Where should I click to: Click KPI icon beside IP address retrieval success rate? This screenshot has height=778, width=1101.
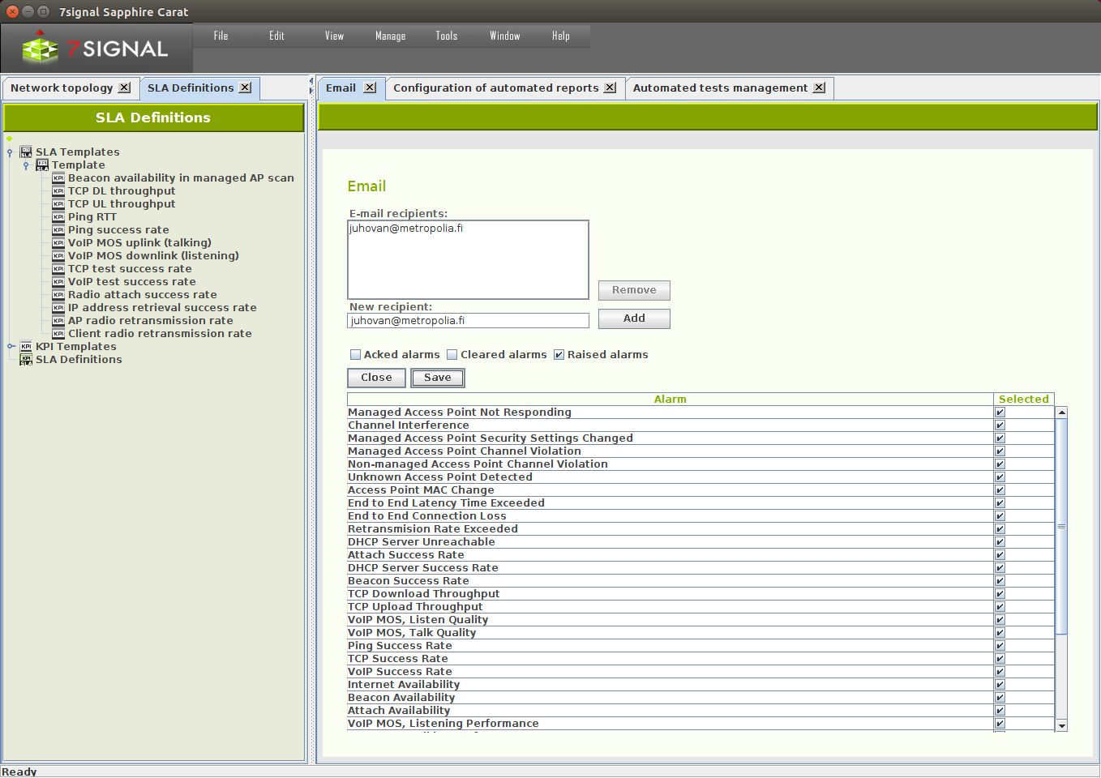58,307
